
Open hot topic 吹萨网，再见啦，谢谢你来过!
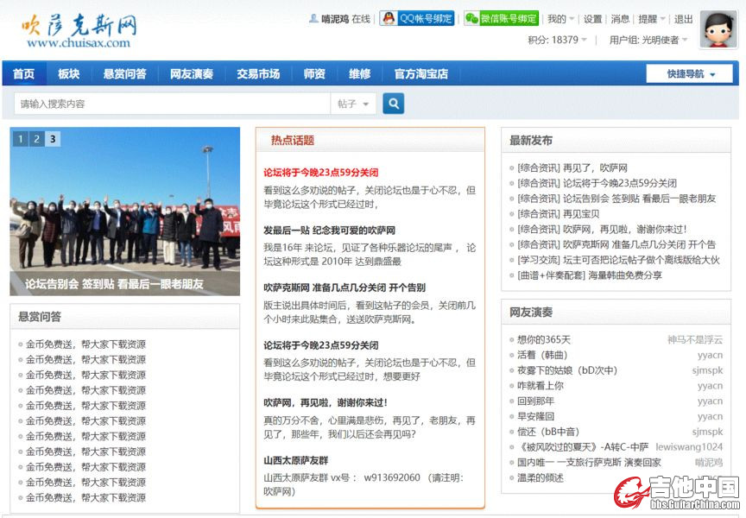(326, 403)
